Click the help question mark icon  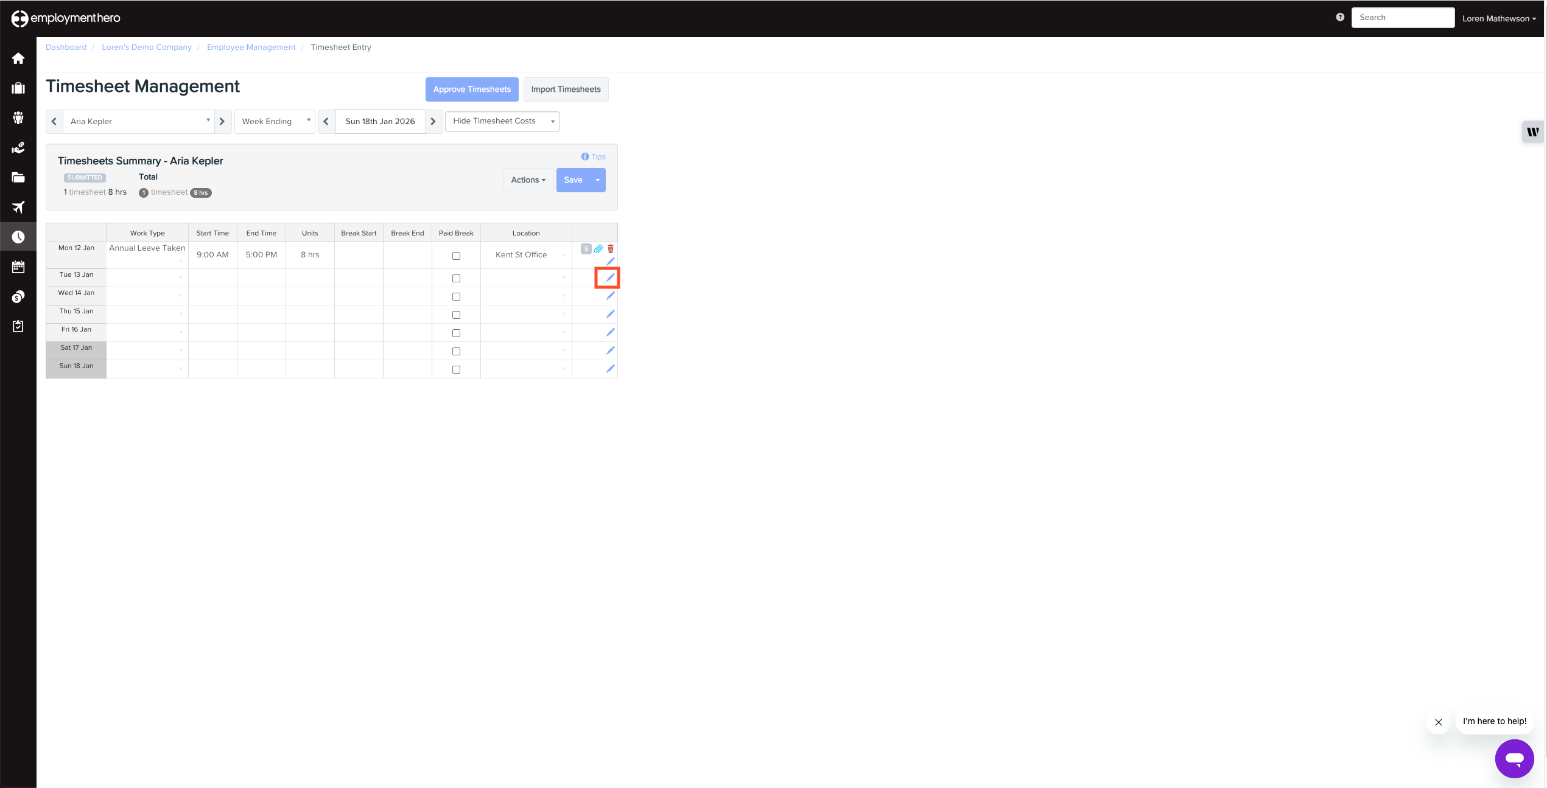[x=1340, y=18]
